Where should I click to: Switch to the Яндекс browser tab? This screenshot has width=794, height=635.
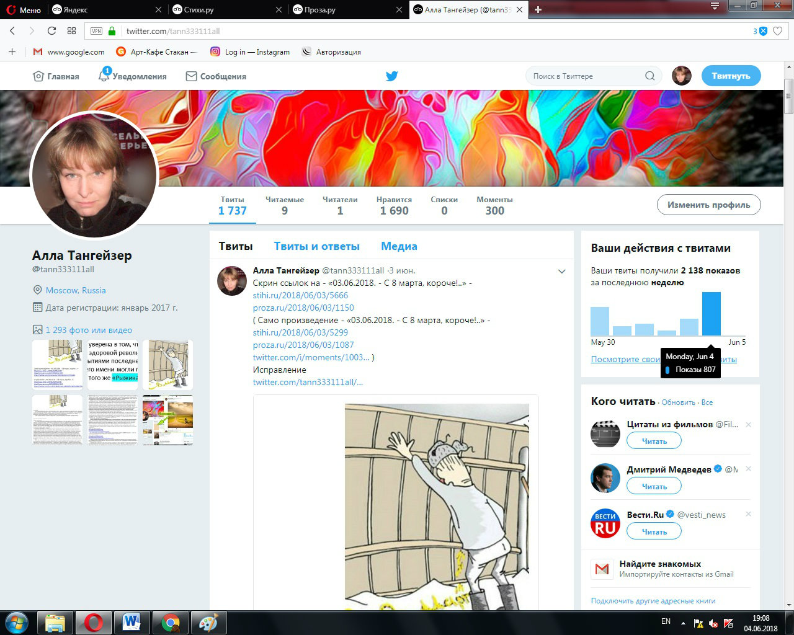coord(107,9)
